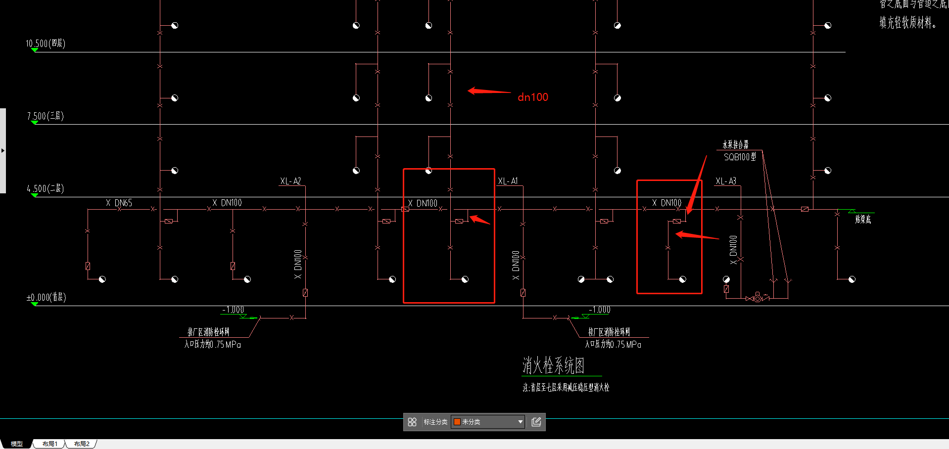Click the 填充轻软质材料 note text
This screenshot has width=949, height=449.
[907, 22]
